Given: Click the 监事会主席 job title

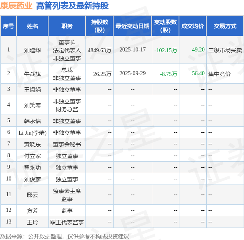Looking at the screenshot, I should coord(67,191).
